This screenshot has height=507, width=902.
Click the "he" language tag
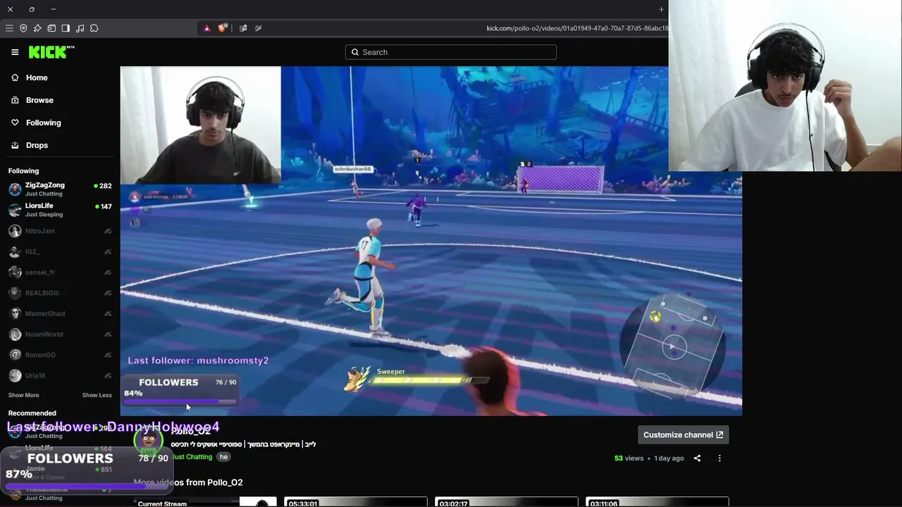coord(223,457)
